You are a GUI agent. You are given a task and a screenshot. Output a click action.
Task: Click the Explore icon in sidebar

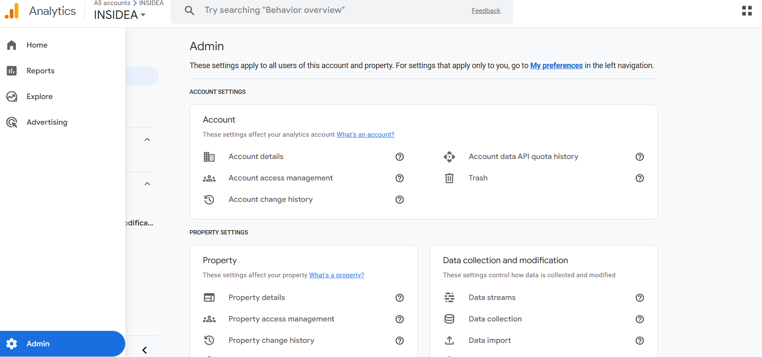pos(12,96)
